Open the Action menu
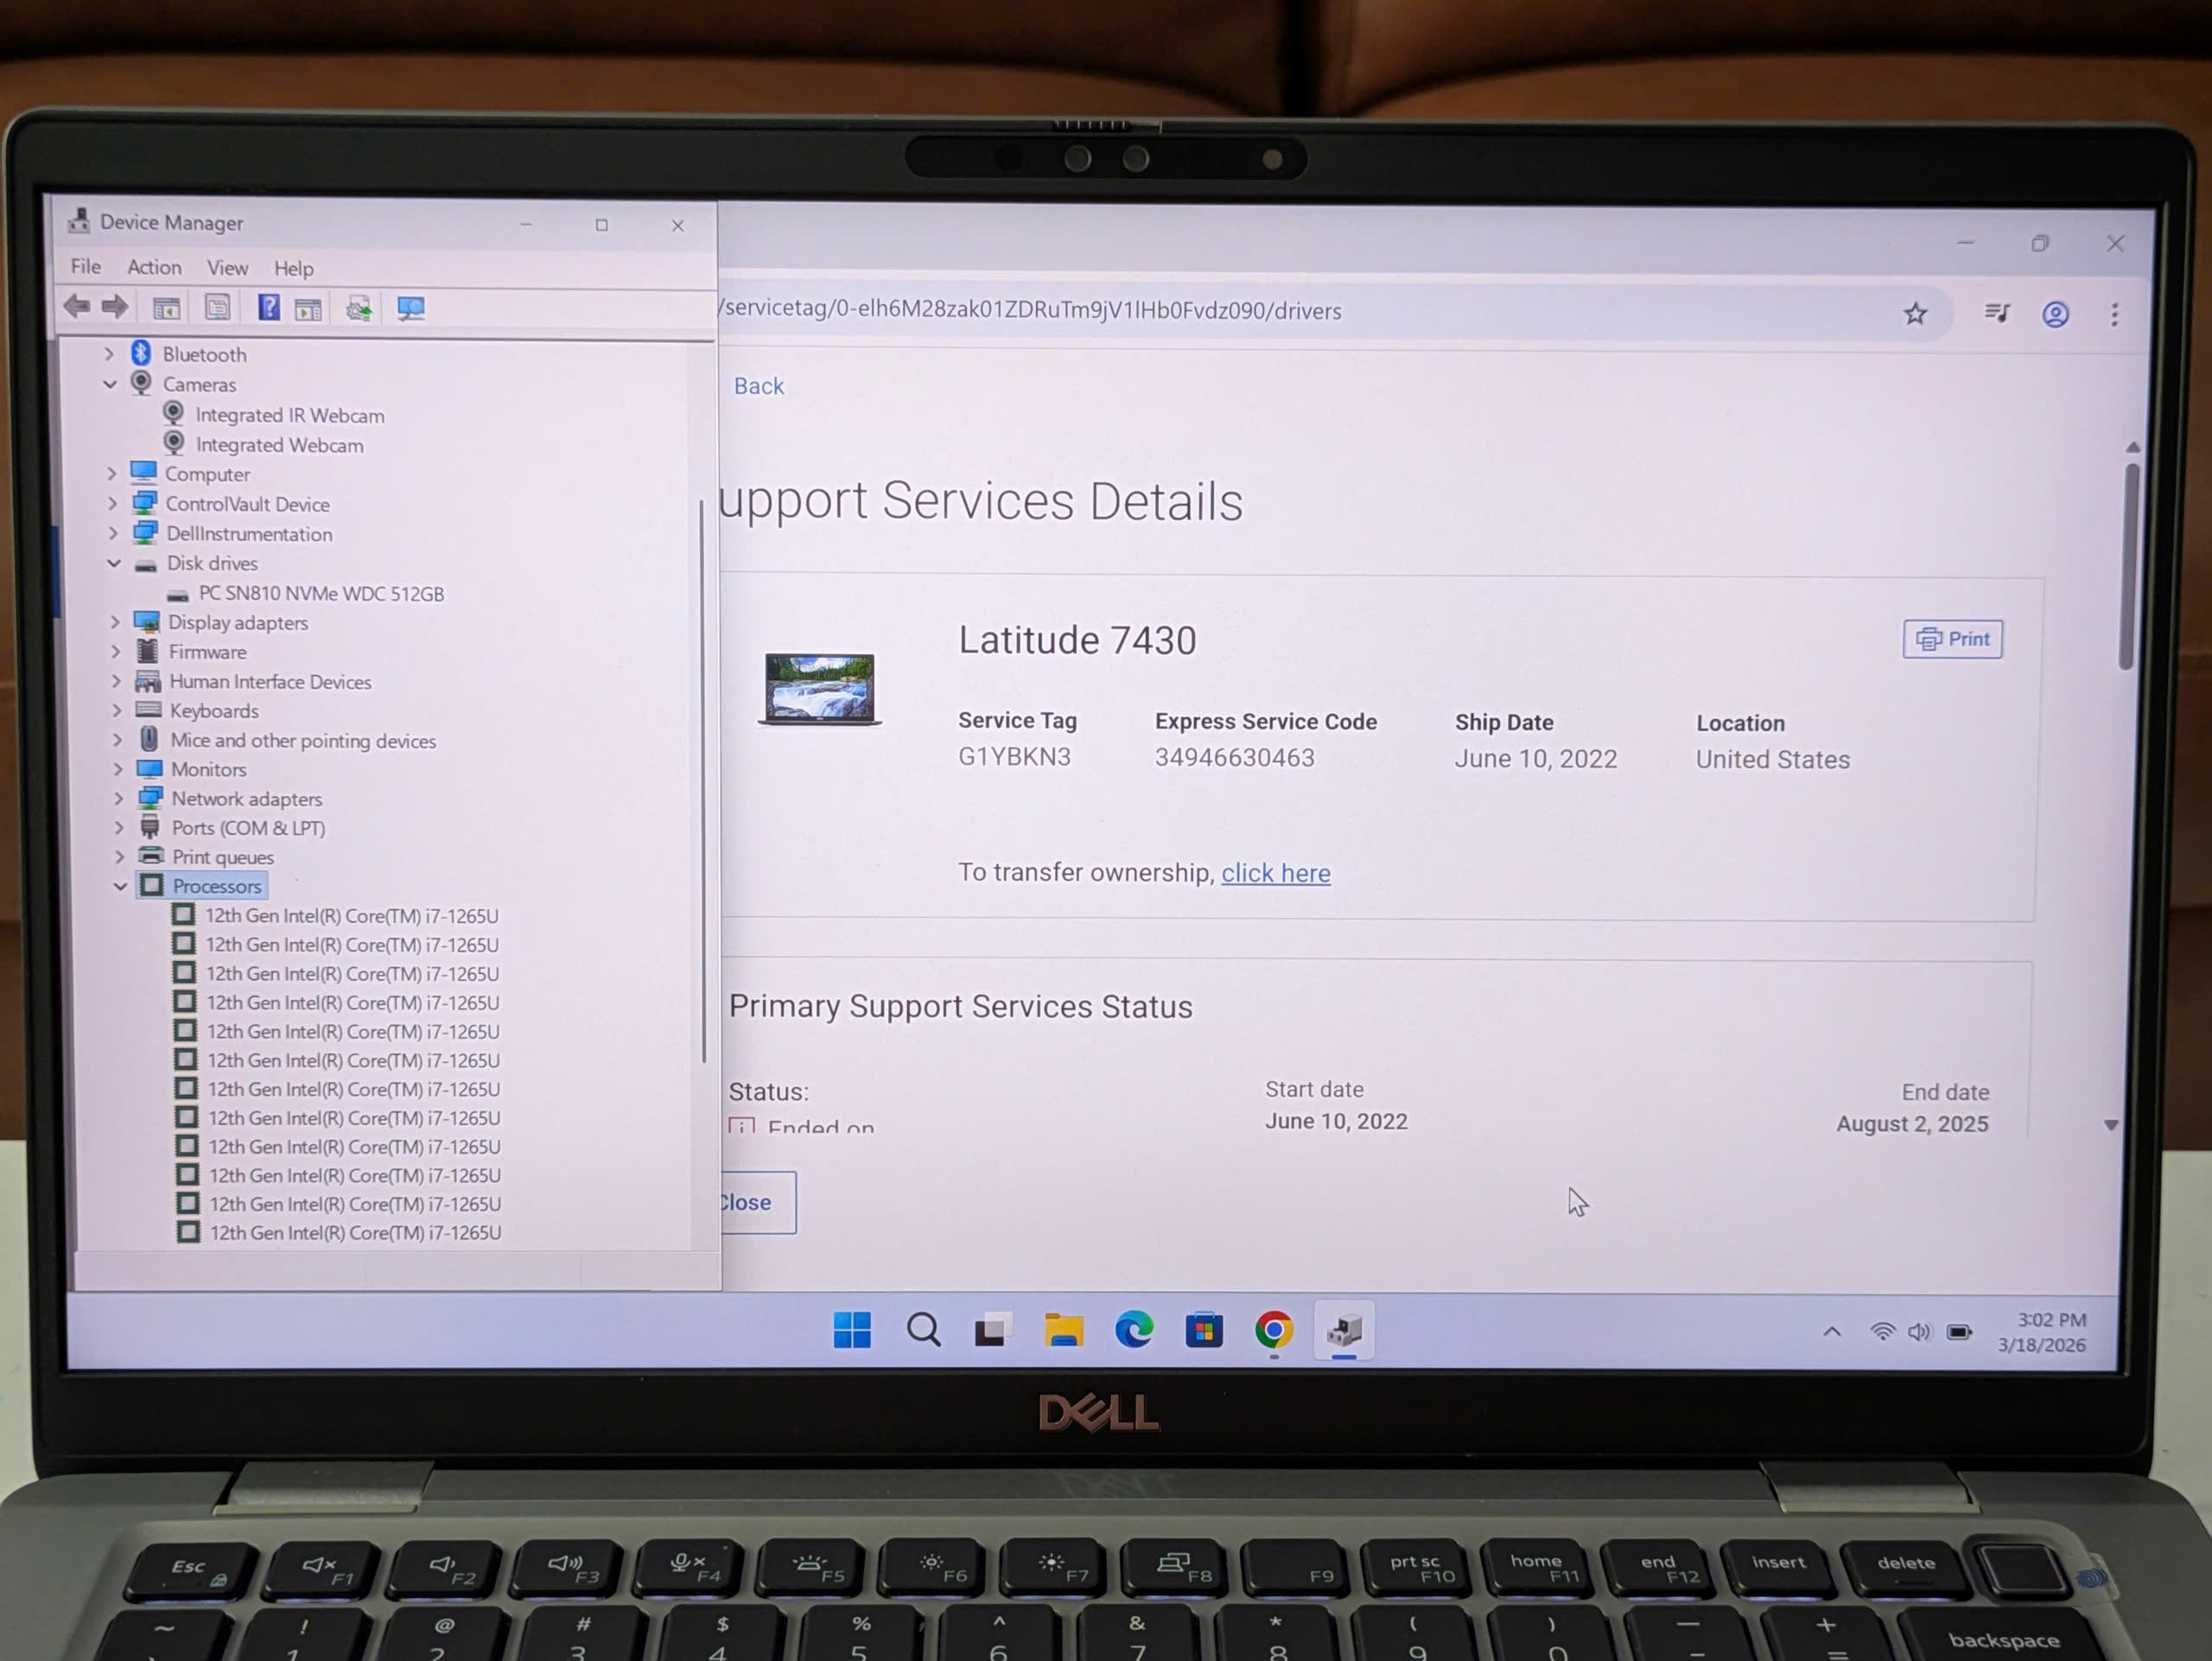 tap(154, 267)
